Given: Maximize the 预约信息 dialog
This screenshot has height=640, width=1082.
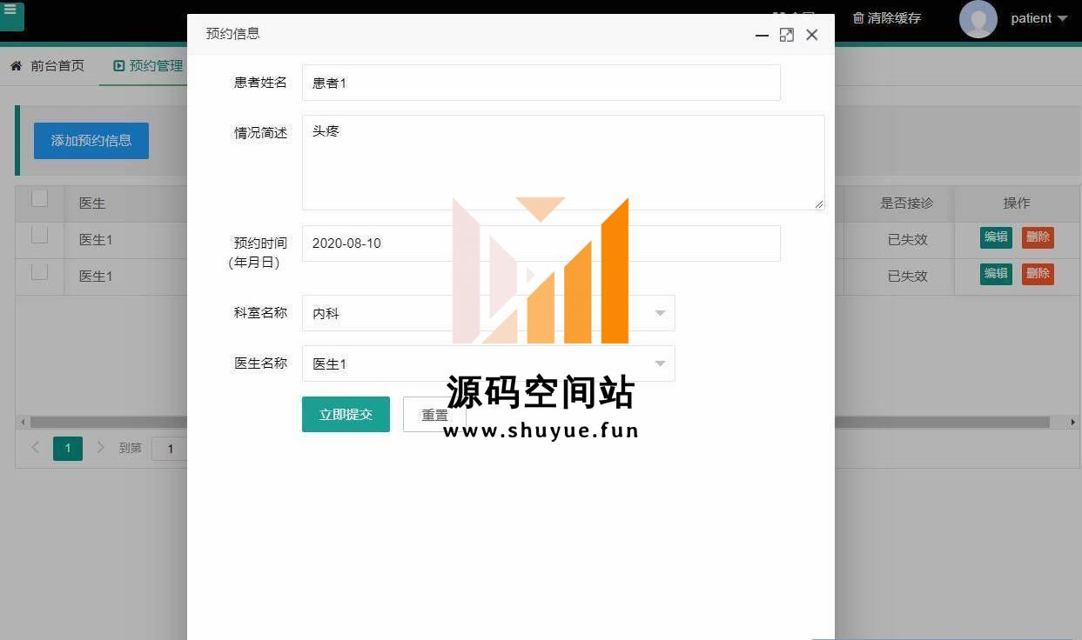Looking at the screenshot, I should click(x=787, y=35).
